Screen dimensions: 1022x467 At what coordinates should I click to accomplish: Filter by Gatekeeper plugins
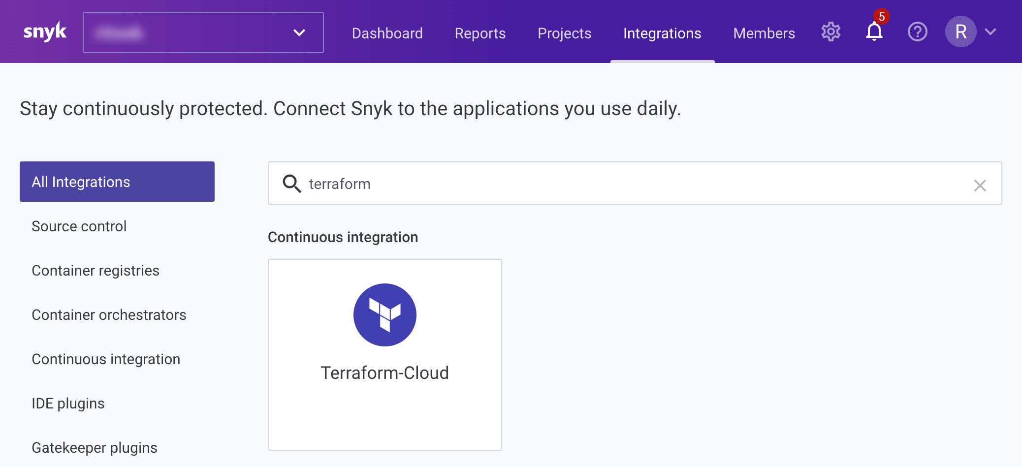click(95, 448)
